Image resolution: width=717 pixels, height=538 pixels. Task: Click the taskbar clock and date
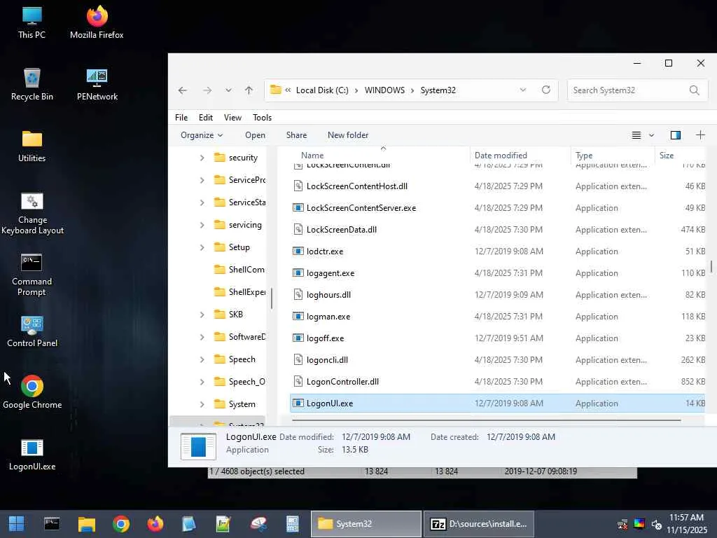(686, 524)
